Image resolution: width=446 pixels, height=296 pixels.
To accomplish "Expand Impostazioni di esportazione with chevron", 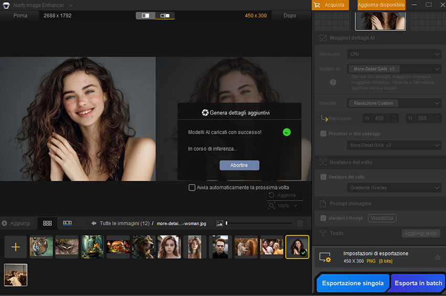I will tap(437, 258).
